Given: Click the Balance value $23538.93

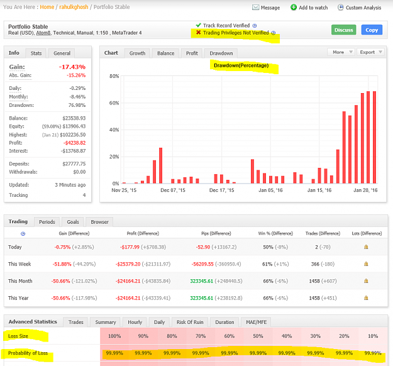Looking at the screenshot, I should click(x=74, y=118).
